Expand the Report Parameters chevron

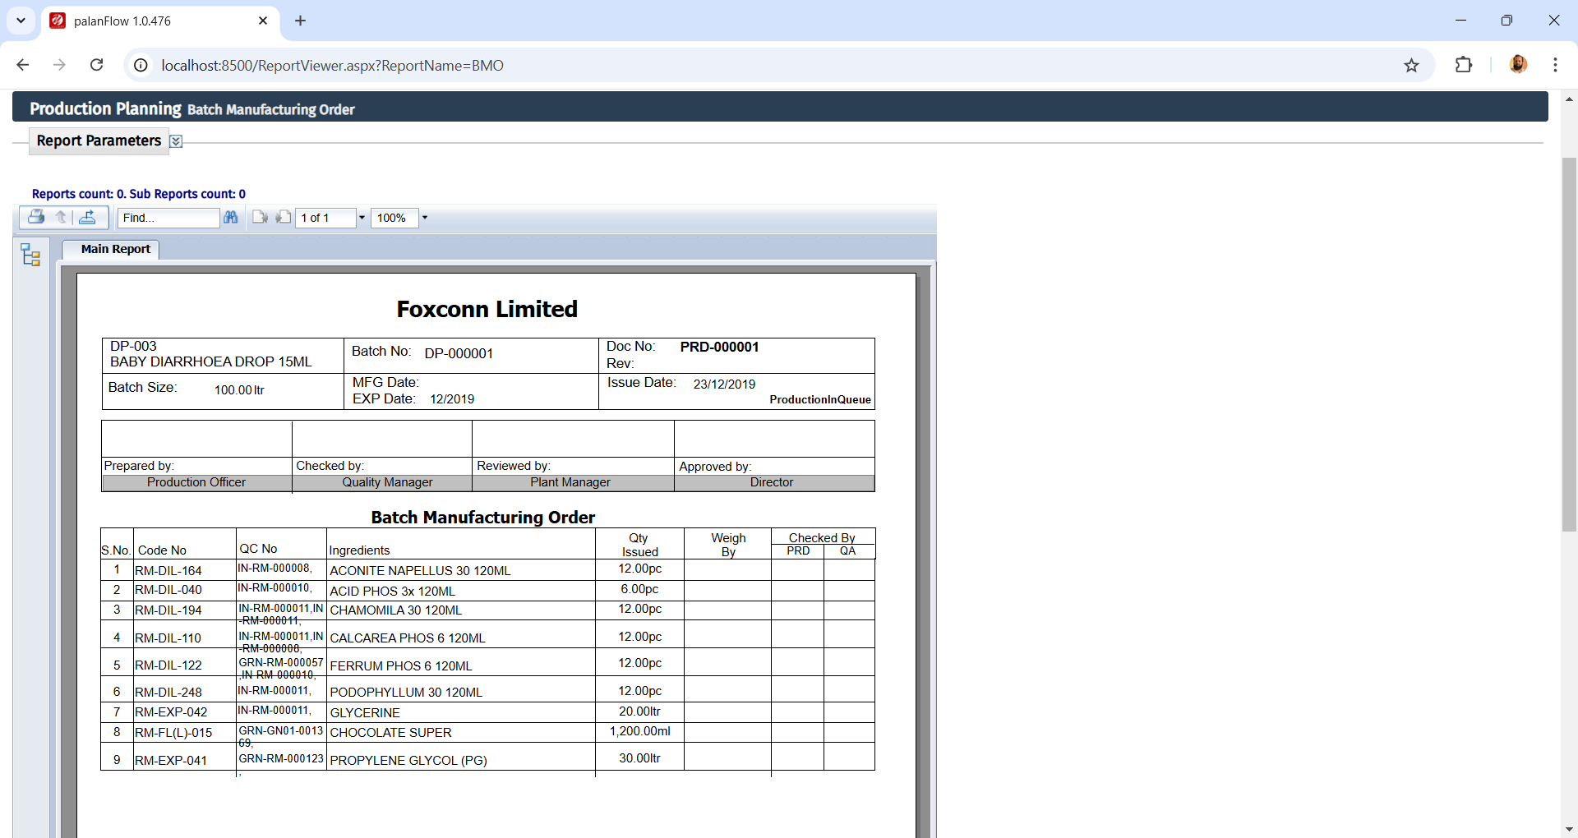(176, 141)
